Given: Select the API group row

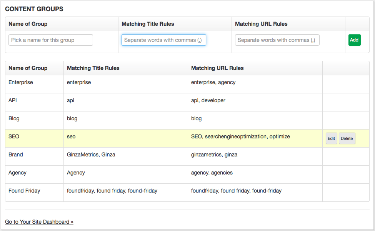Looking at the screenshot, I should (13, 100).
